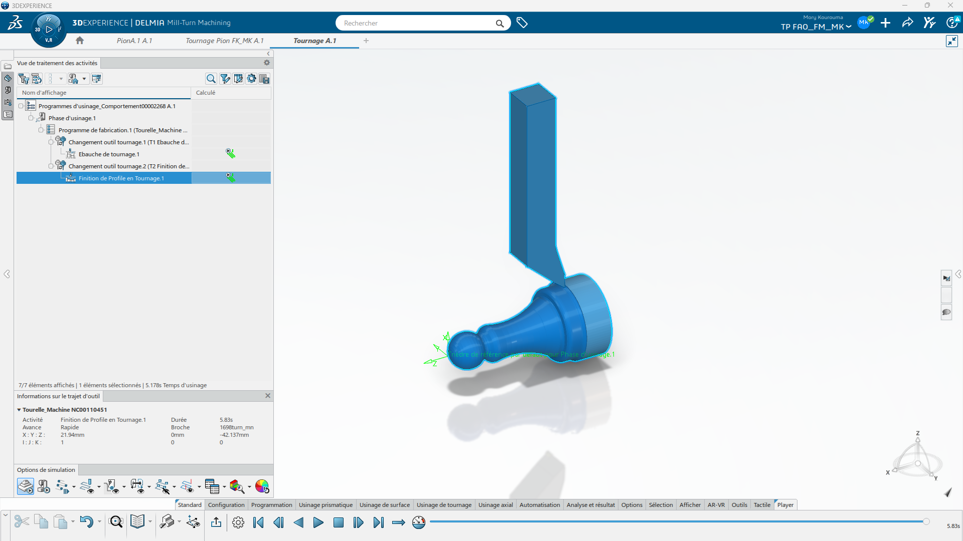This screenshot has width=963, height=541.
Task: Click the simulation speed gauge icon
Action: click(x=419, y=522)
